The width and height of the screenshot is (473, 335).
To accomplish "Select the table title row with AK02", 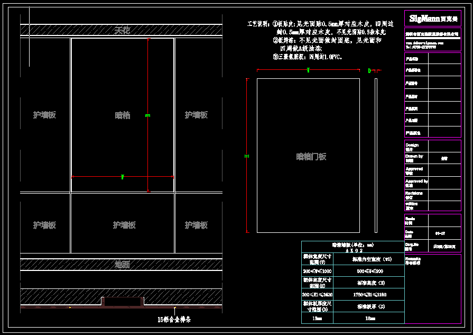I will [353, 248].
